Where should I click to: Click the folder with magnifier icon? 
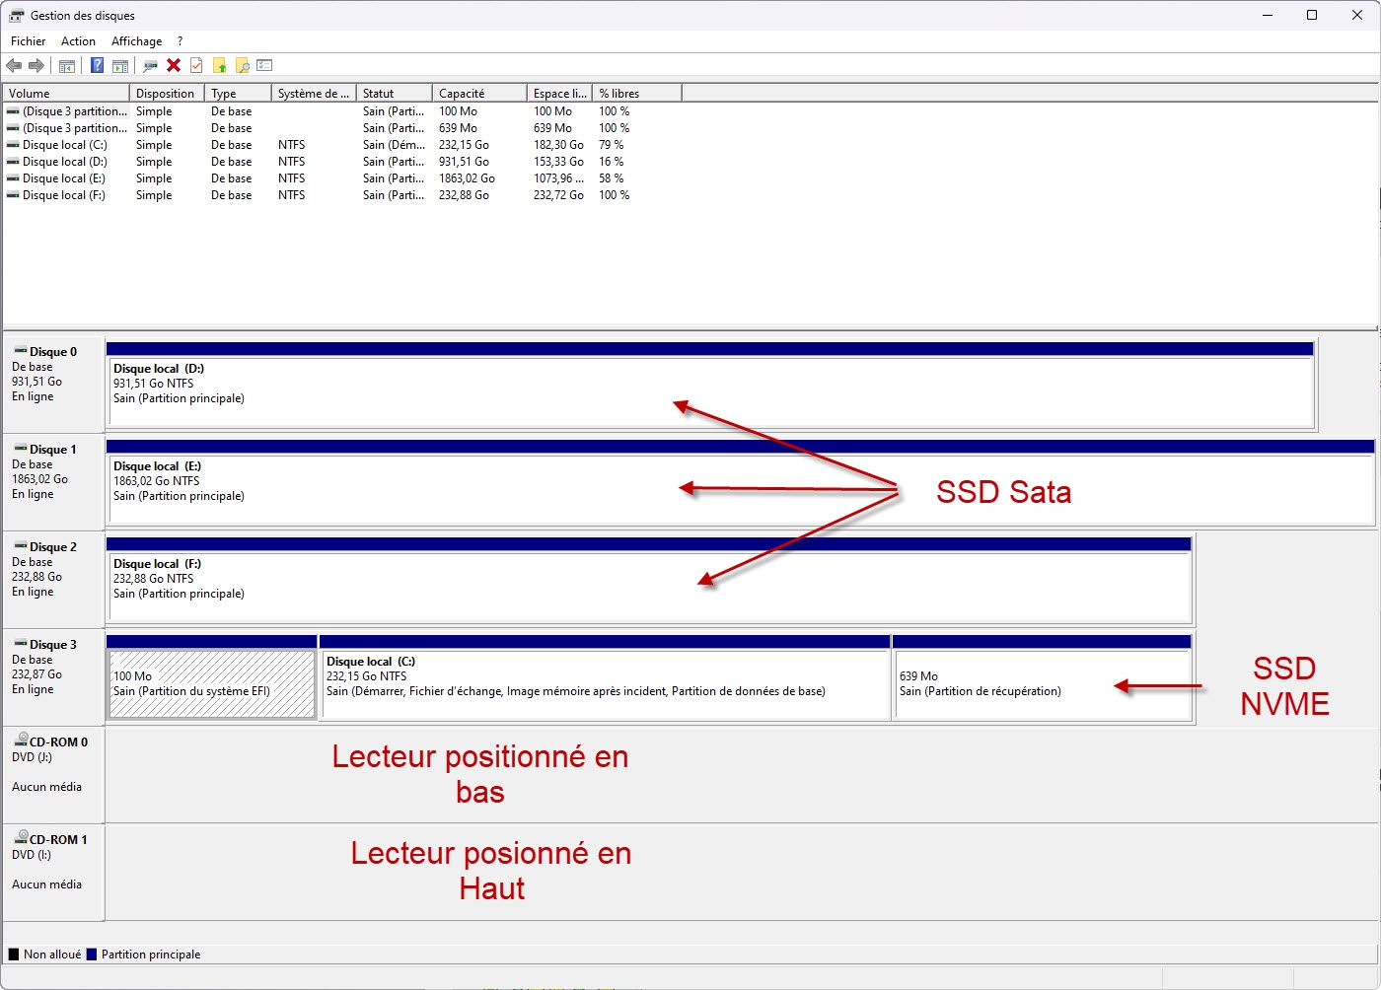[242, 66]
